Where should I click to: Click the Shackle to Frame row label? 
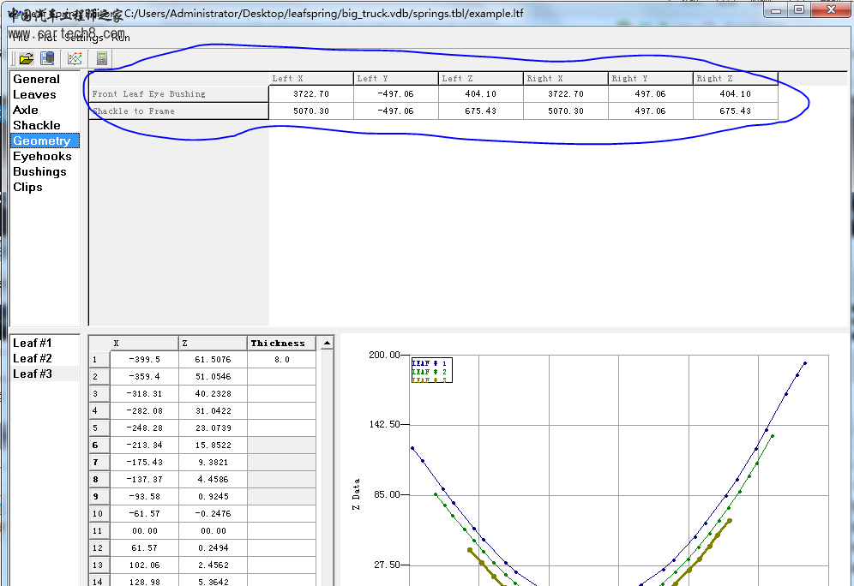pyautogui.click(x=178, y=111)
